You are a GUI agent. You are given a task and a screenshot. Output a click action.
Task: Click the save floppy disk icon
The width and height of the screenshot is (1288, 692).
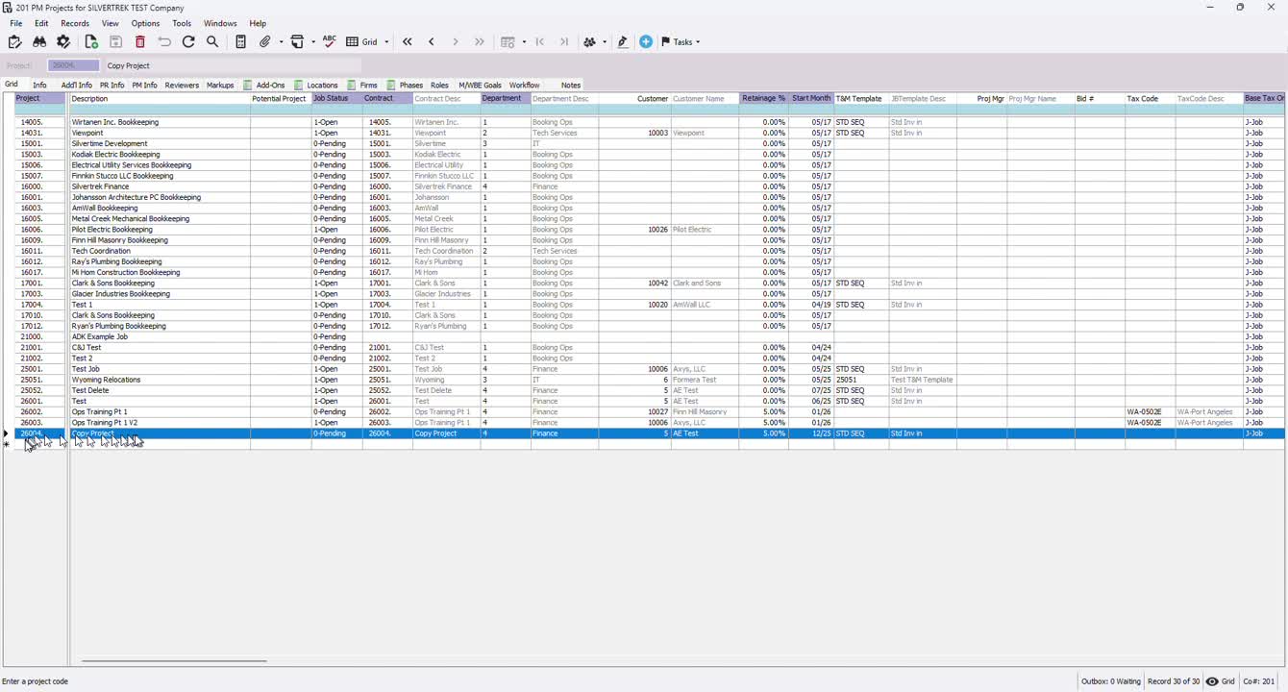[115, 42]
